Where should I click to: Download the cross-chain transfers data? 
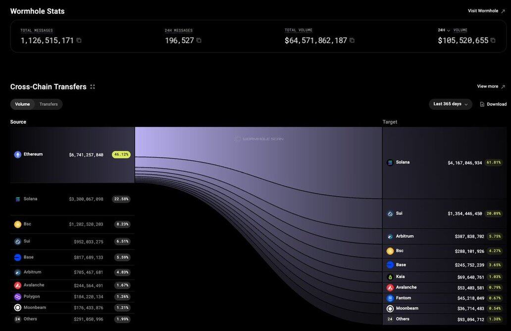tap(493, 104)
